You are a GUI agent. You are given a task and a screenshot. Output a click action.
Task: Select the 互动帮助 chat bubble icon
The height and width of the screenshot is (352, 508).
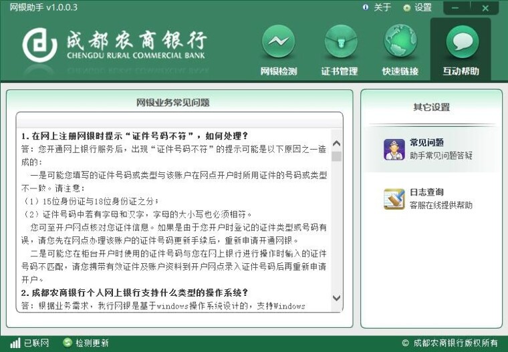pyautogui.click(x=462, y=41)
